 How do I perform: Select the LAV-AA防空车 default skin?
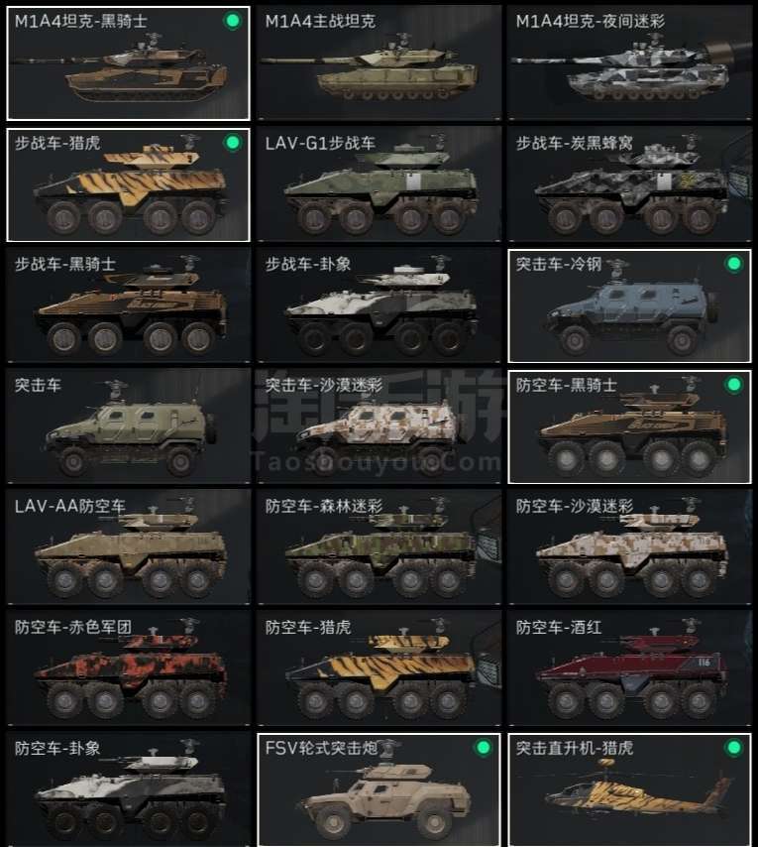click(x=129, y=547)
